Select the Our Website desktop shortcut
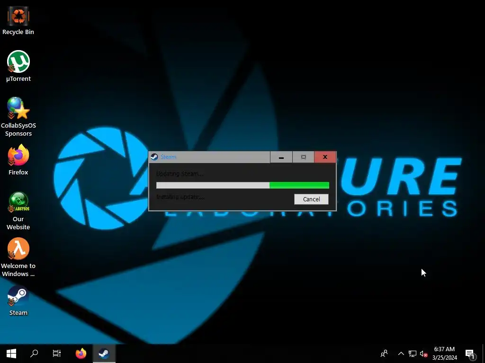 (x=18, y=211)
